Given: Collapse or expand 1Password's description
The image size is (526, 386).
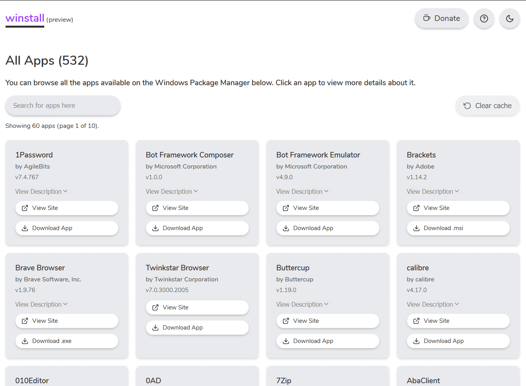Looking at the screenshot, I should tap(42, 191).
